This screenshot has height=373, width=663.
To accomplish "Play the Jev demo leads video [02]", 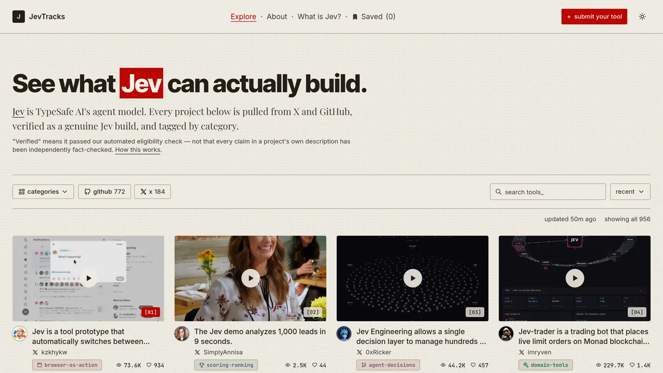I will (x=251, y=278).
